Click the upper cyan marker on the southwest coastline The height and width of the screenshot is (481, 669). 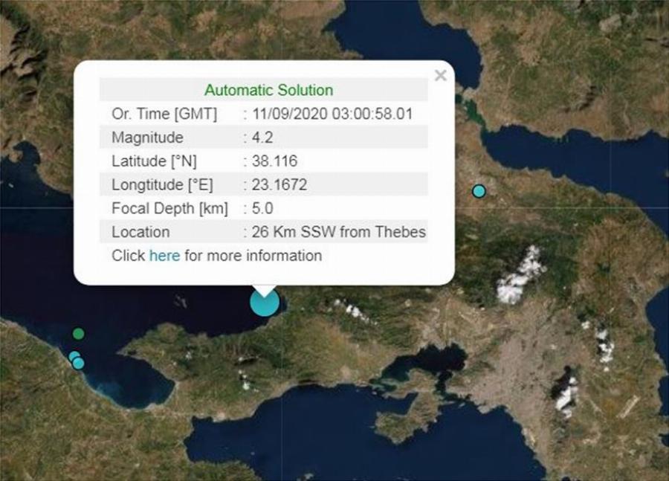(74, 356)
